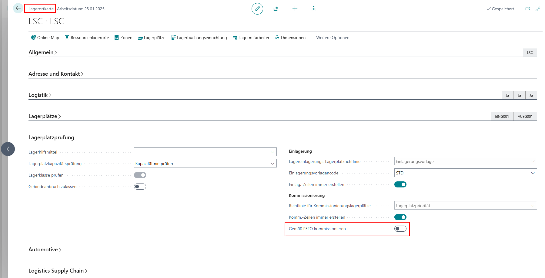Viewport: 545px width, 278px height.
Task: Enable Gemäß FEFO kommissionieren switch
Action: (400, 229)
